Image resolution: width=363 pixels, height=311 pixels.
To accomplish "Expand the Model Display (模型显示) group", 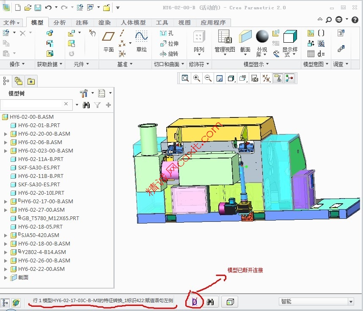I will point(256,64).
